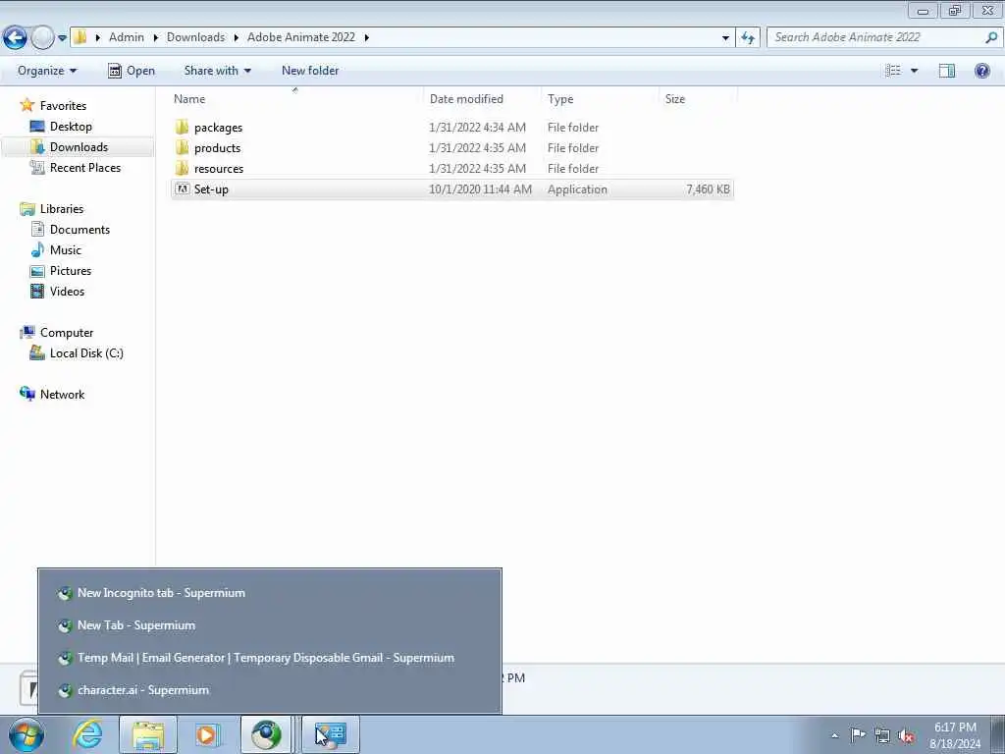Image resolution: width=1005 pixels, height=754 pixels.
Task: Select the resources folder
Action: pos(451,169)
